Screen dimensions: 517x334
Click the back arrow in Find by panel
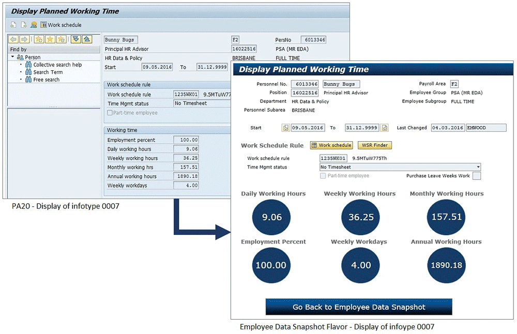point(13,39)
